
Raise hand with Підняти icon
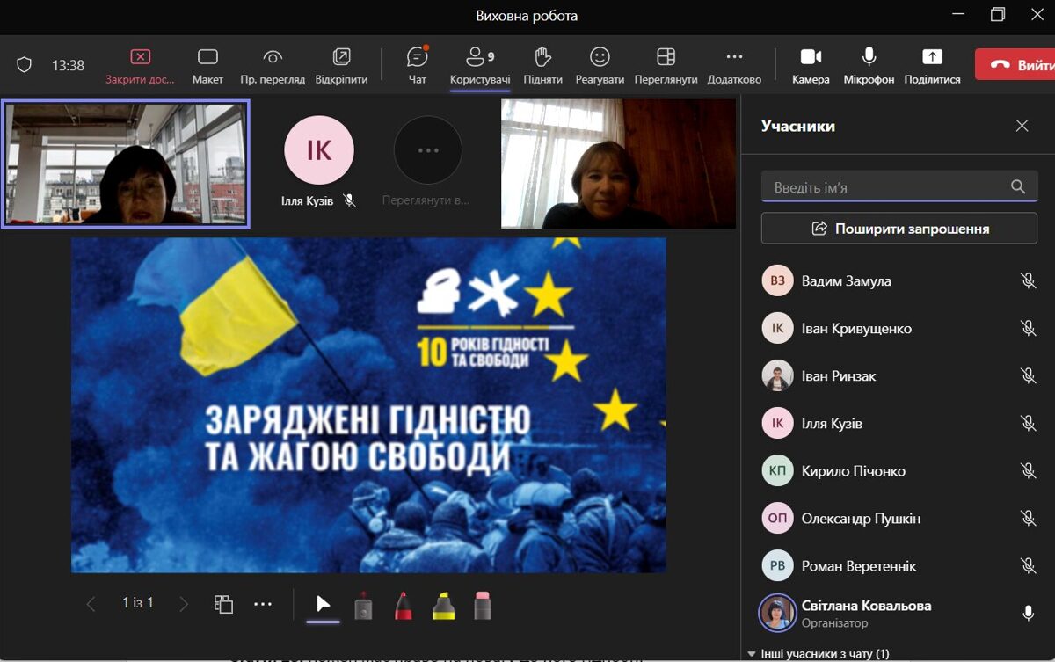[542, 66]
